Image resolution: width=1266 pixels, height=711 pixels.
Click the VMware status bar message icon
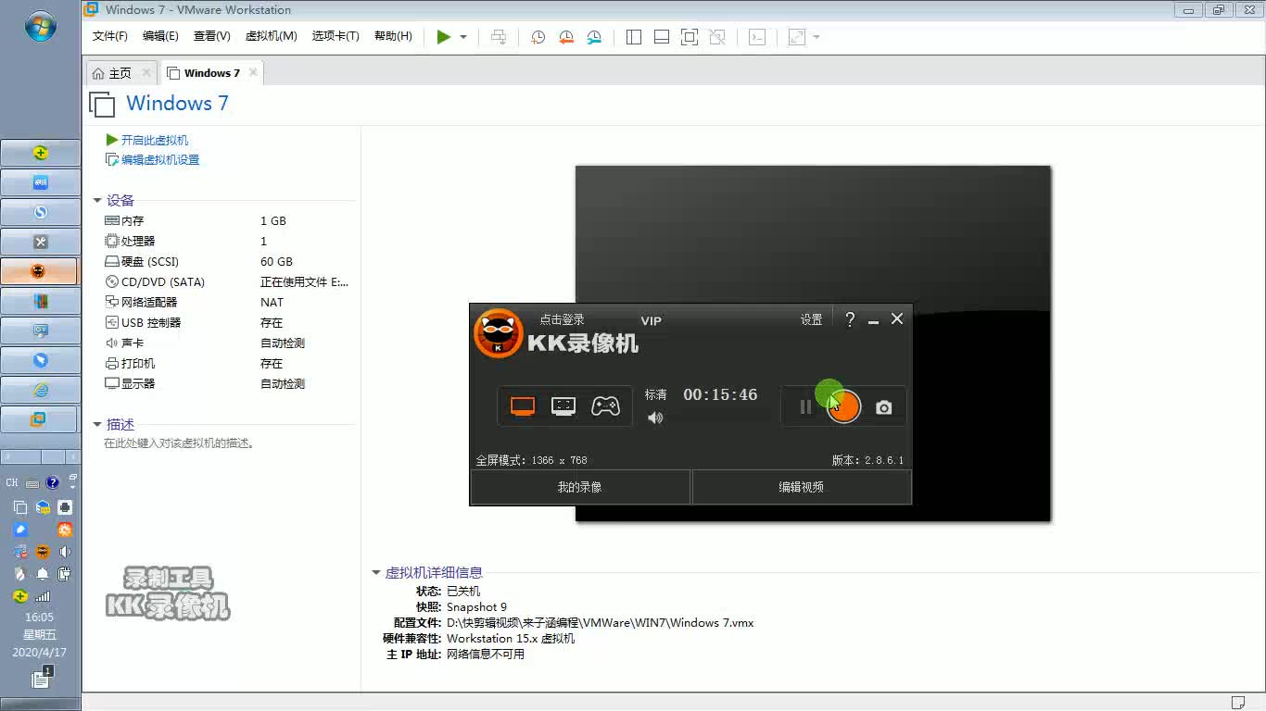[1238, 702]
